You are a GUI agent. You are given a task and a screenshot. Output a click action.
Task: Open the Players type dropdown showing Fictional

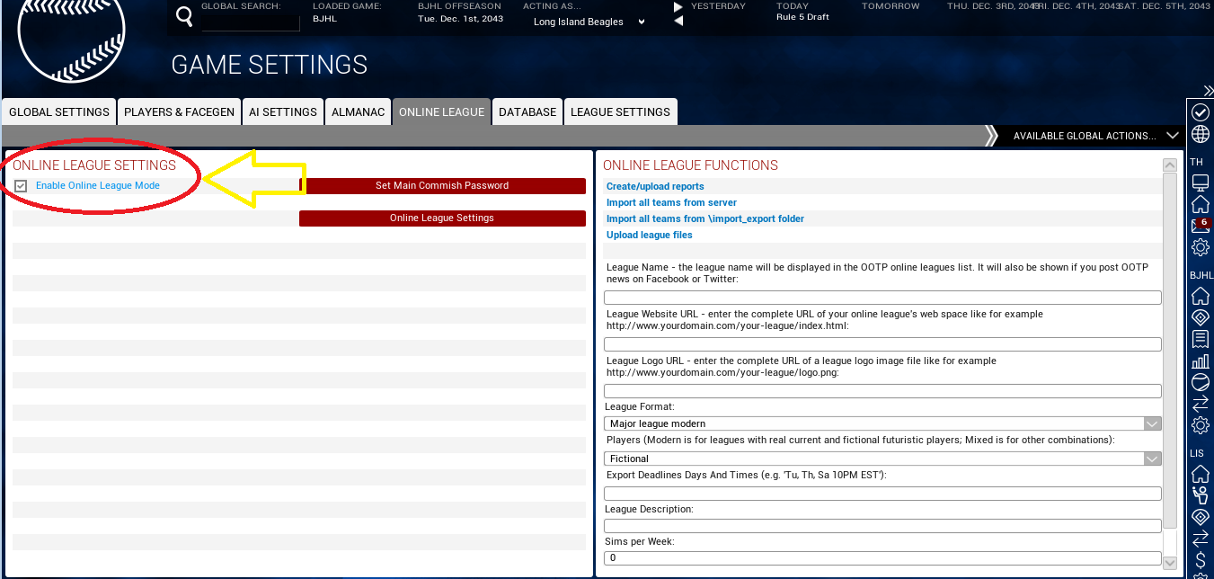[x=1152, y=459]
